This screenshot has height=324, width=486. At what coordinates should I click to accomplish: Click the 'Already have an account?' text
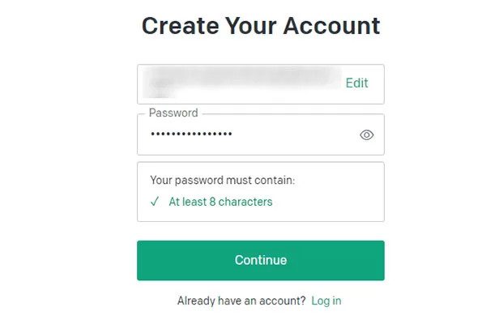tap(241, 301)
